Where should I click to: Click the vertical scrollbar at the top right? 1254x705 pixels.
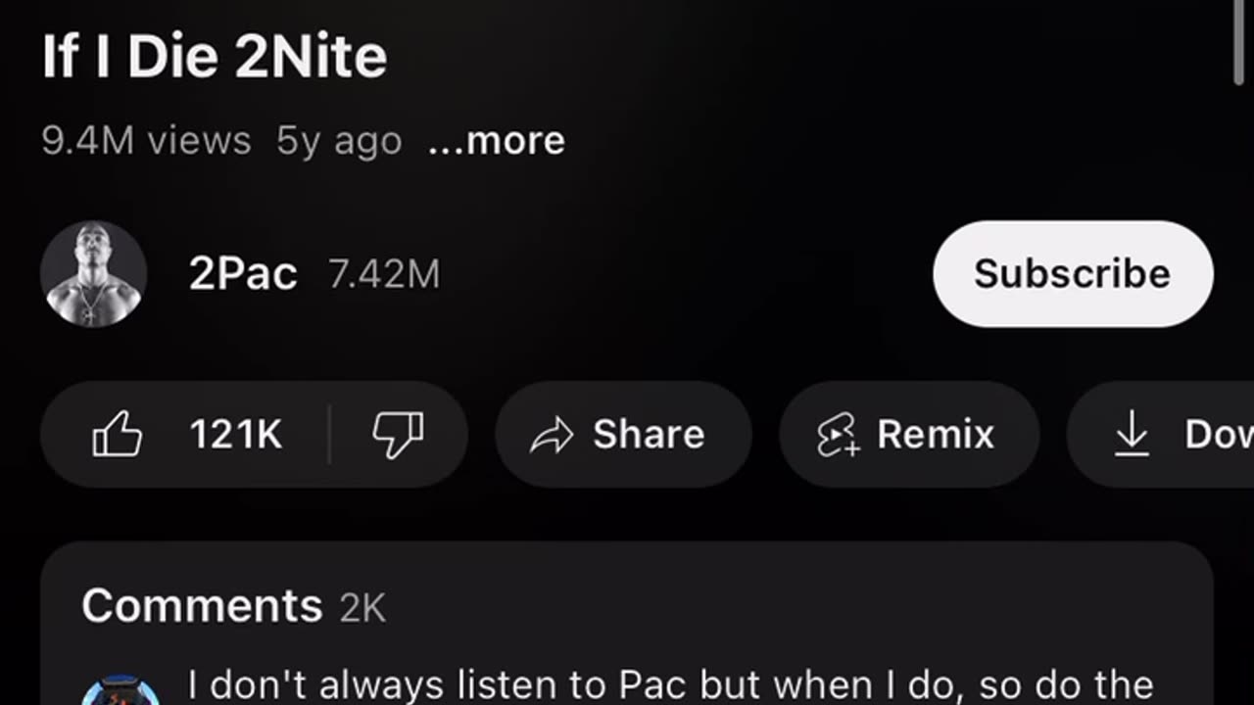pos(1240,39)
